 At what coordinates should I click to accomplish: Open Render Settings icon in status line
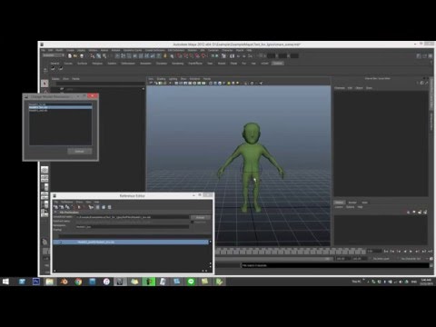pos(251,56)
